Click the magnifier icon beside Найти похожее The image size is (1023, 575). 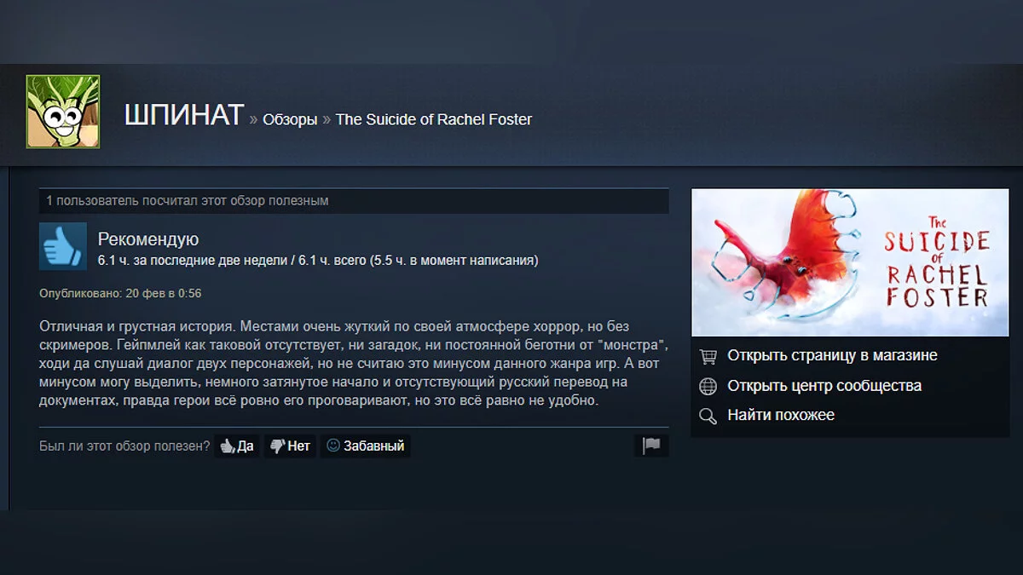pyautogui.click(x=708, y=416)
